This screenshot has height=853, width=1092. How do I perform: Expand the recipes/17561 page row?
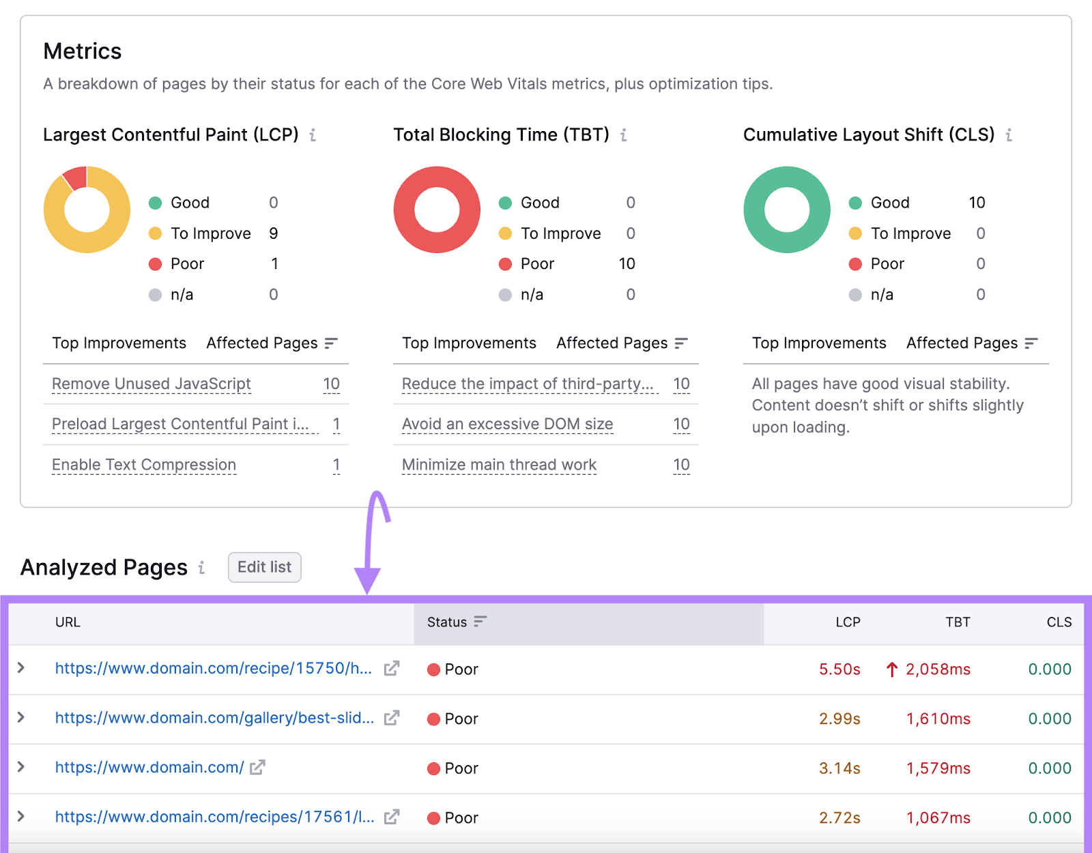coord(21,817)
